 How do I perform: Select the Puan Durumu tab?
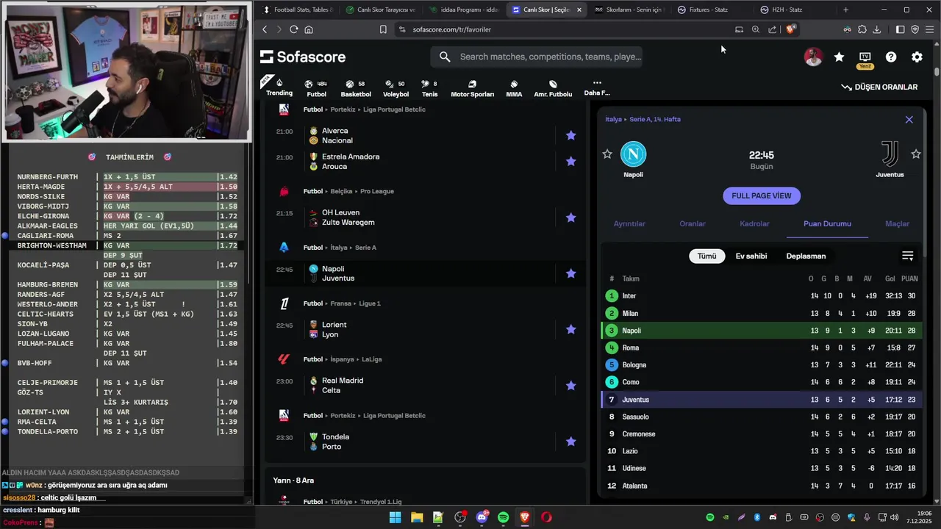[x=827, y=223]
